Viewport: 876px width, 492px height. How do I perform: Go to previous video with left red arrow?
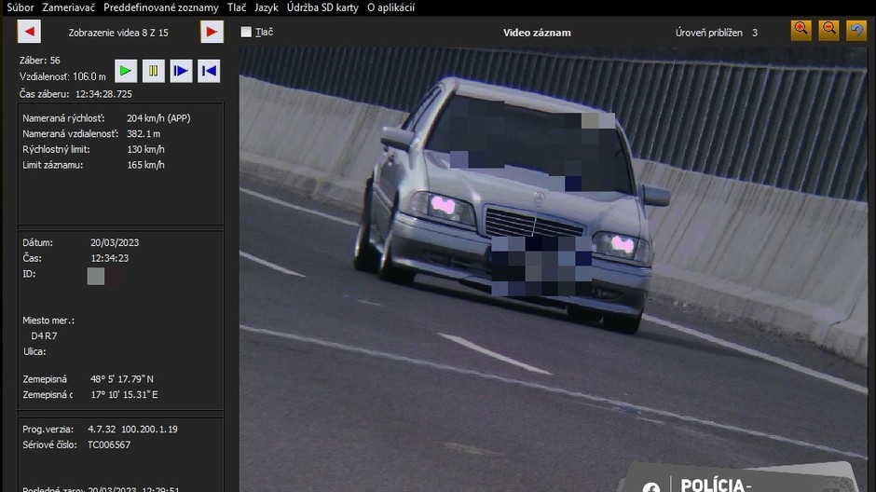coord(29,33)
